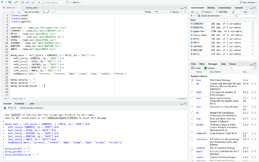Click the Re-run previous code region icon
Image resolution: width=259 pixels, height=162 pixels.
point(156,12)
